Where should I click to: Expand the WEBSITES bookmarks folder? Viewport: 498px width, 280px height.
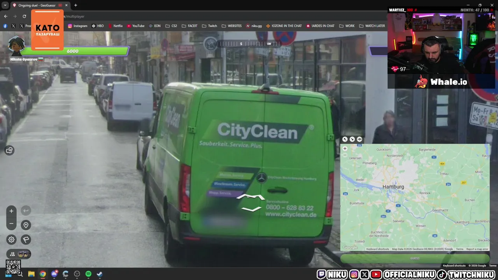231,26
